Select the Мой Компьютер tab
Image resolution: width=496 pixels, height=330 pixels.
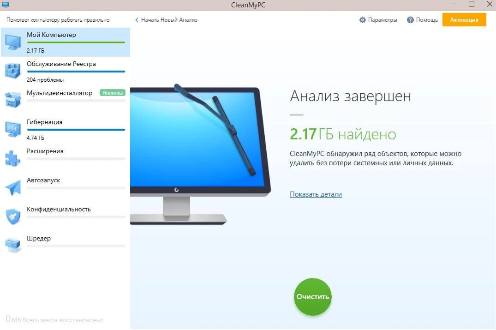[x=66, y=42]
